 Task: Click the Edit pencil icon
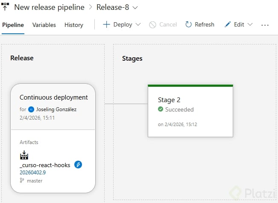click(228, 25)
